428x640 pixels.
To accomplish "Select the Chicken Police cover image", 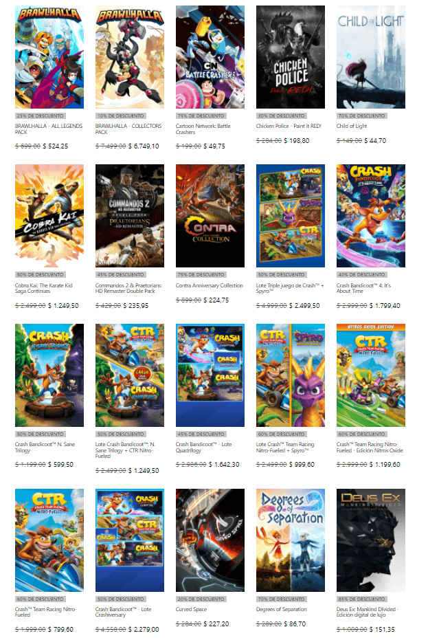I will (x=291, y=57).
